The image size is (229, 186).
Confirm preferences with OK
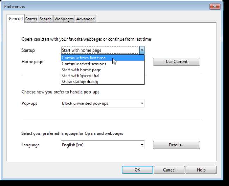click(x=137, y=170)
